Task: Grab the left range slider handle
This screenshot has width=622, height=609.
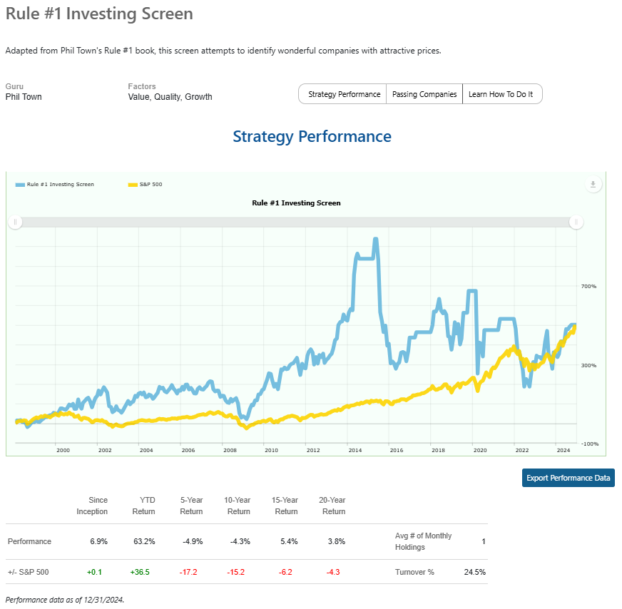Action: 15,222
